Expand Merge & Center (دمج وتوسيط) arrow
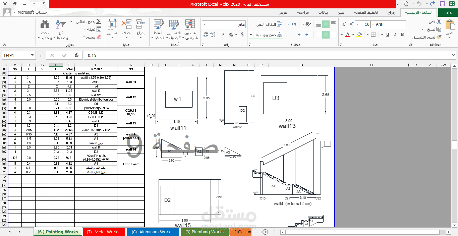The height and width of the screenshot is (236, 458). click(251, 35)
